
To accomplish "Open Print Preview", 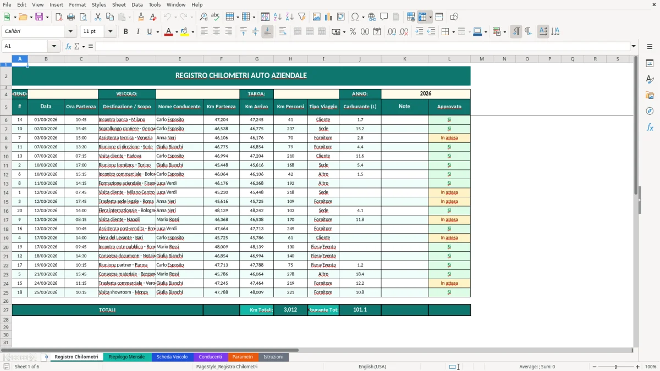I will [82, 17].
